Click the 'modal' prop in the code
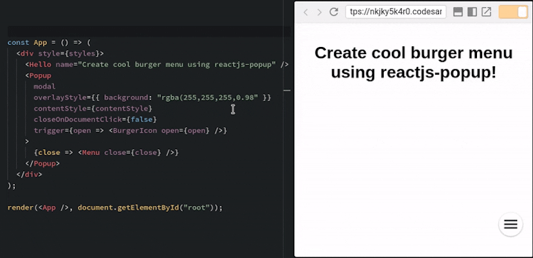Screen dimensions: 533x258 point(44,86)
